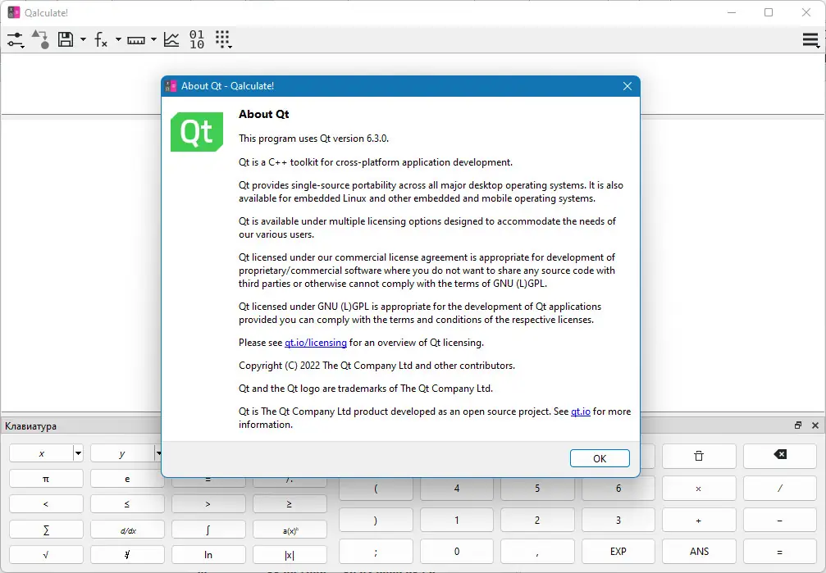Click the division / key
Viewport: 826px width, 573px height.
click(779, 489)
